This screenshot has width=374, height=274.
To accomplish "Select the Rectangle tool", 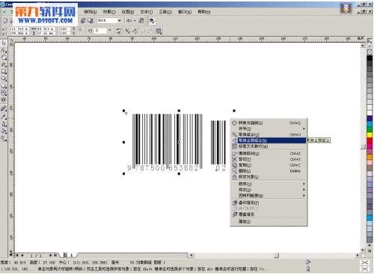I will [4, 72].
